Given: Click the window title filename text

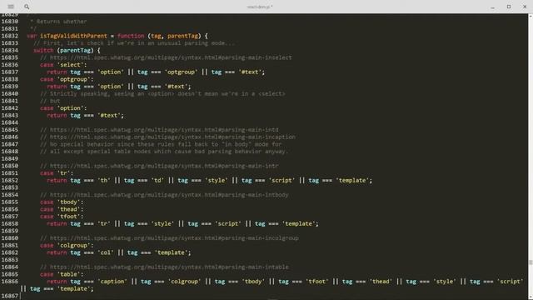Looking at the screenshot, I should (x=260, y=7).
